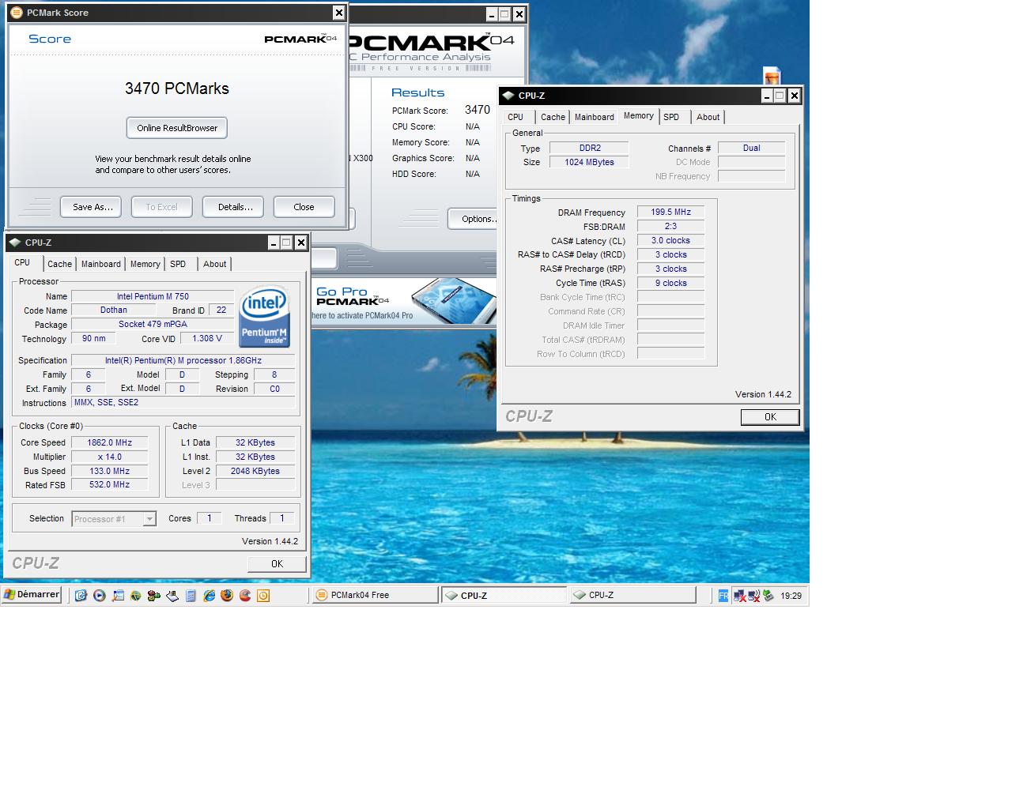Select the Mainboard tab in the CPU-Z CPU window
The width and height of the screenshot is (1012, 809).
pos(101,264)
